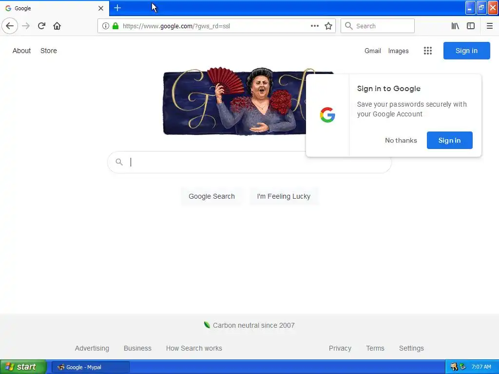This screenshot has width=499, height=374.
Task: Open Carbon neutral since 2007 link
Action: coord(253,325)
